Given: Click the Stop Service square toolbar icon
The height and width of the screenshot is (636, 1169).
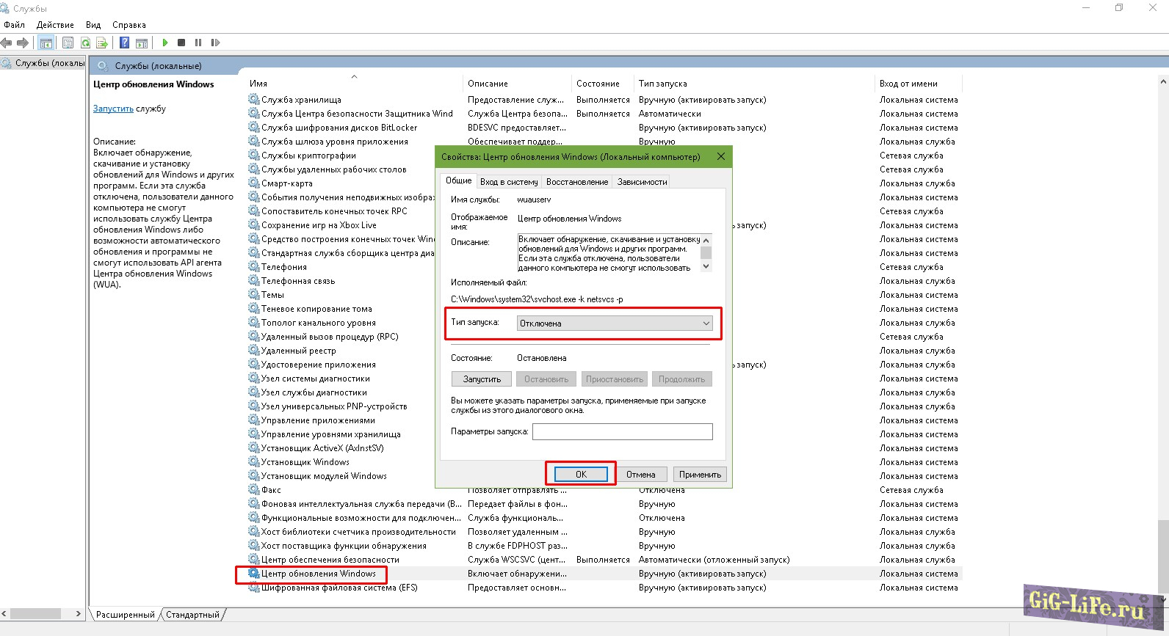Looking at the screenshot, I should (181, 43).
